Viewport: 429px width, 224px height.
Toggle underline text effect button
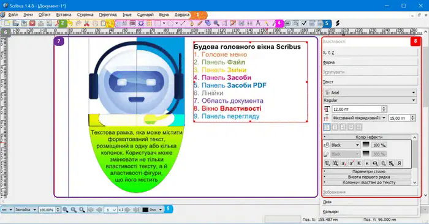pyautogui.click(x=327, y=163)
